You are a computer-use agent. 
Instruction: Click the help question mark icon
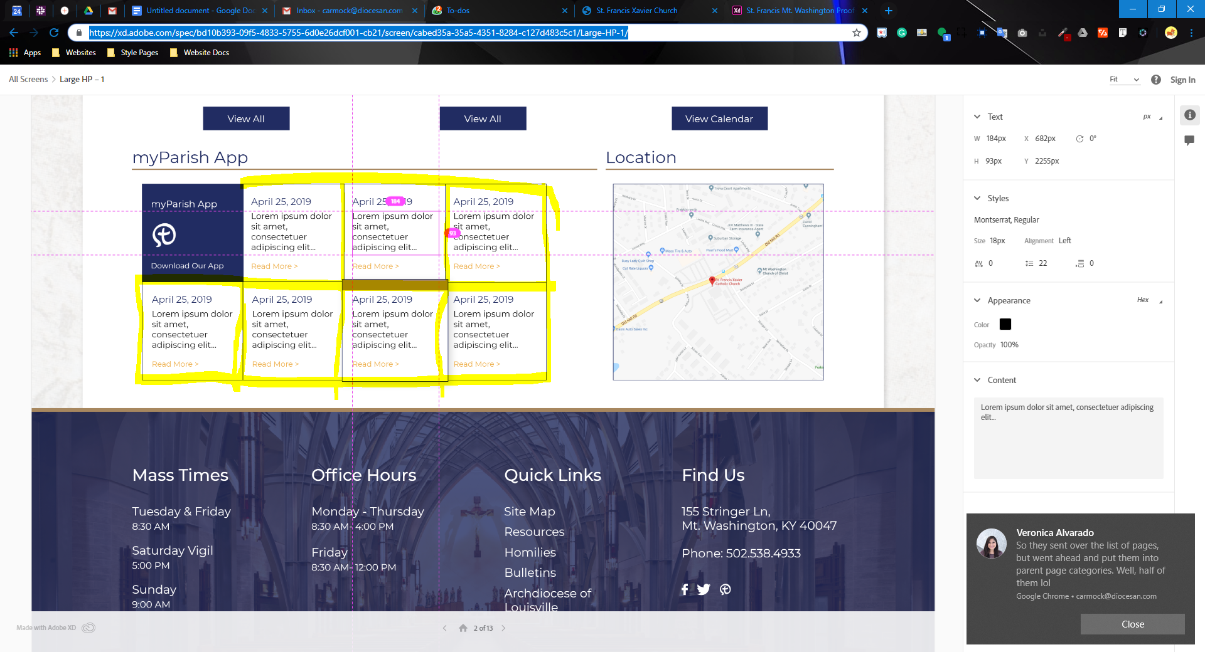[1156, 80]
